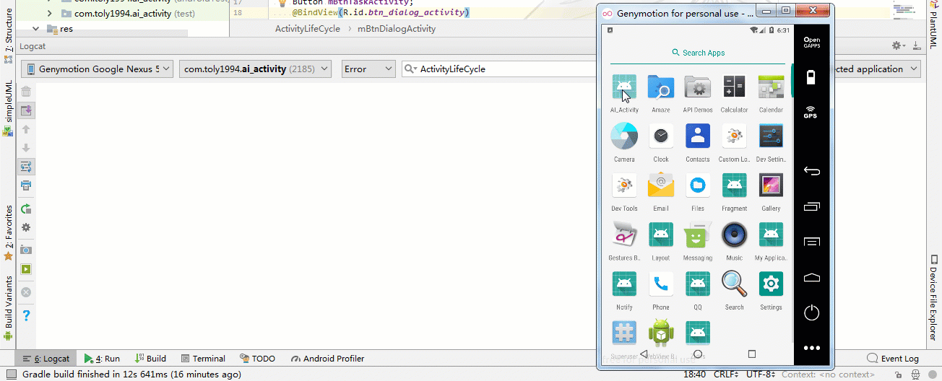Image resolution: width=942 pixels, height=381 pixels.
Task: Open the Dev Settings app
Action: [x=771, y=136]
